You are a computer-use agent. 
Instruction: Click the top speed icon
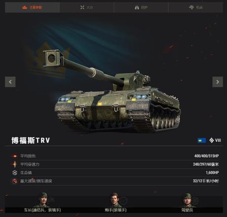(15, 181)
